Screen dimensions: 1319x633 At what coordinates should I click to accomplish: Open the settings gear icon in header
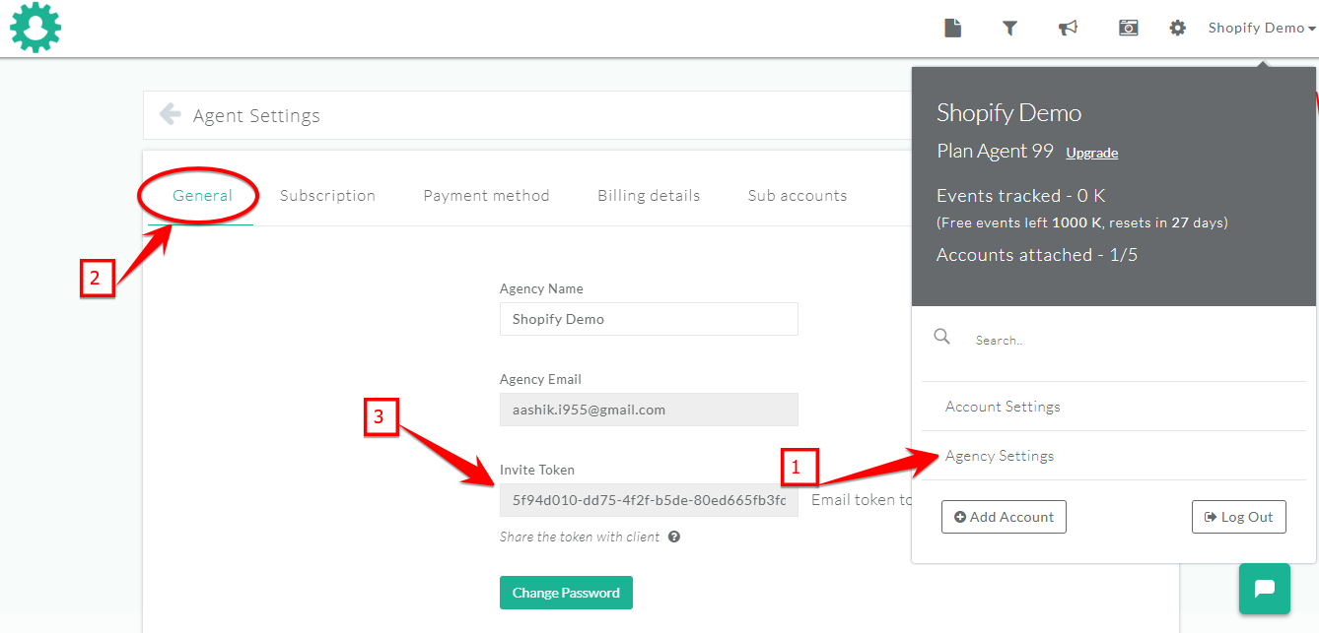(1177, 28)
